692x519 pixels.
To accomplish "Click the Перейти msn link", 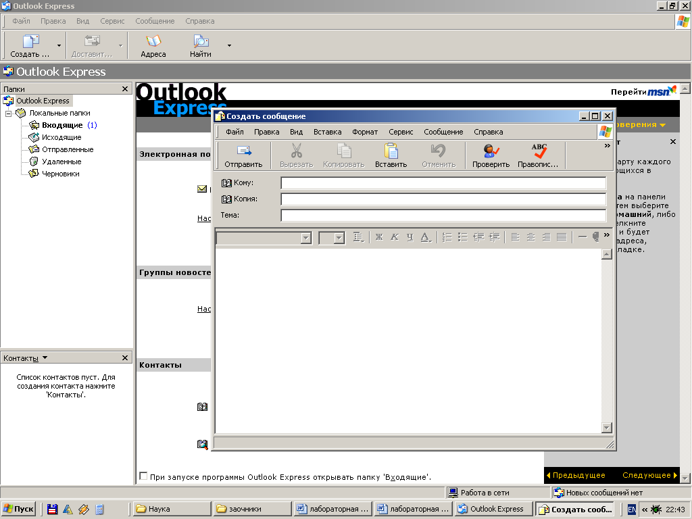I will (x=643, y=91).
